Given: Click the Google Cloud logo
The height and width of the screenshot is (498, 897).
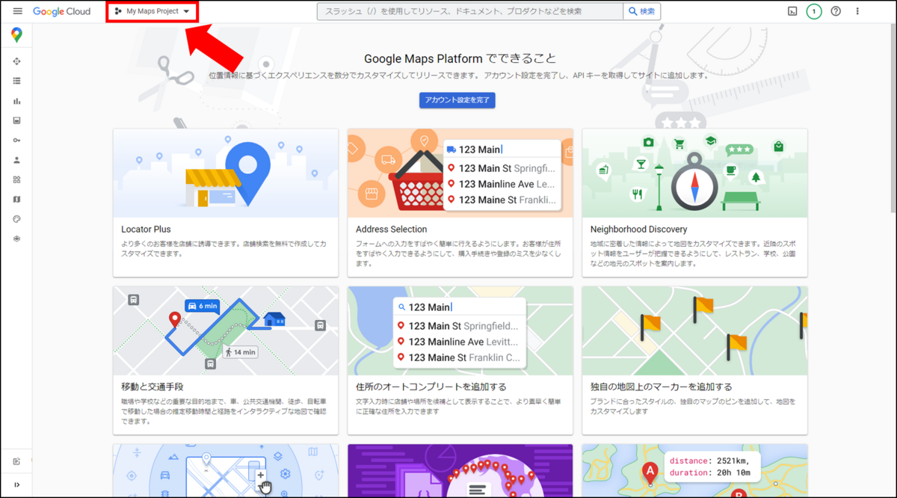Looking at the screenshot, I should click(x=61, y=11).
